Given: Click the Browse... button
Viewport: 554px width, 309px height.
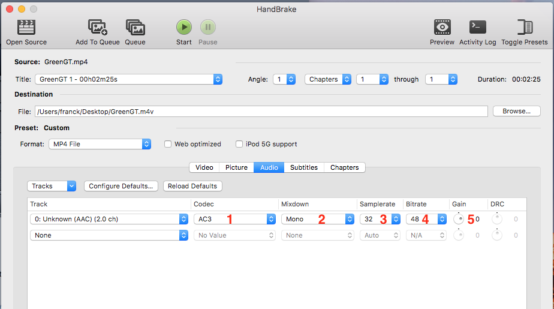Looking at the screenshot, I should click(x=517, y=111).
